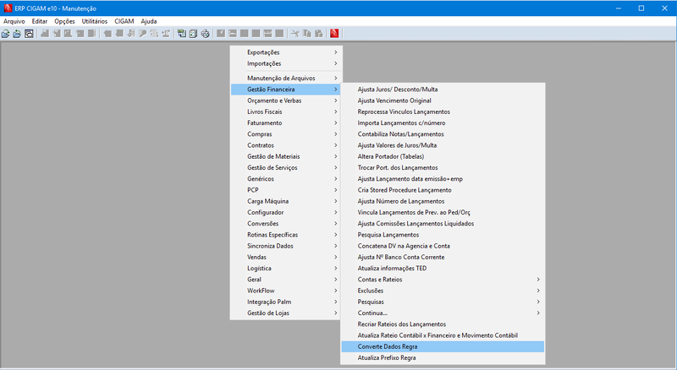Open the Editar menu
The width and height of the screenshot is (677, 370).
39,21
